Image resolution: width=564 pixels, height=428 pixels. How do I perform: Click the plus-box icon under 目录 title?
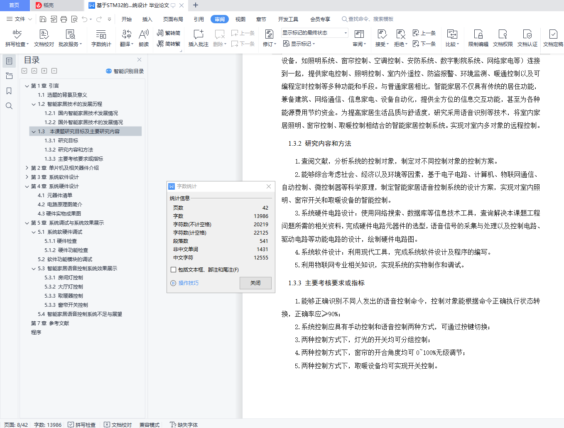point(44,71)
